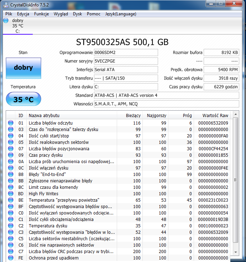The image size is (246, 262).
Task: Open the Plik menu
Action: (9, 14)
